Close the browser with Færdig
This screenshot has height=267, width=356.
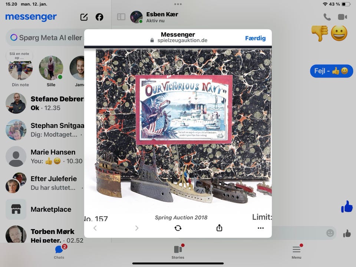click(255, 38)
